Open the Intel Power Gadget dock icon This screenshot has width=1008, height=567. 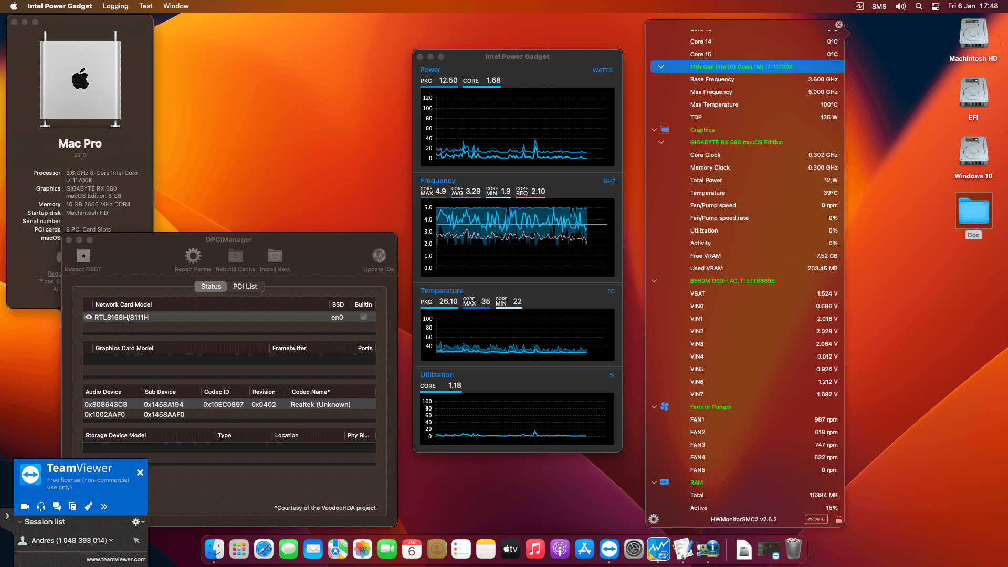pyautogui.click(x=658, y=549)
